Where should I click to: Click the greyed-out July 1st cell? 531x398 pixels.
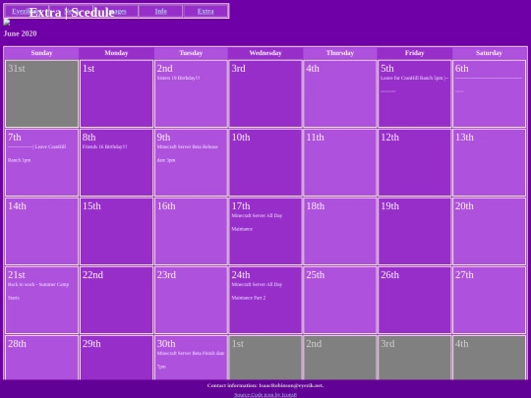point(265,358)
